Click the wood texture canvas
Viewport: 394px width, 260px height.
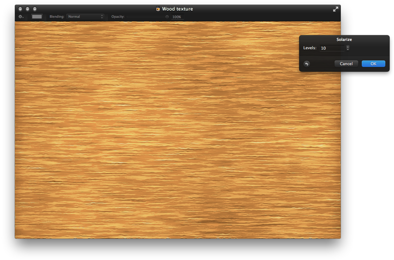177,130
